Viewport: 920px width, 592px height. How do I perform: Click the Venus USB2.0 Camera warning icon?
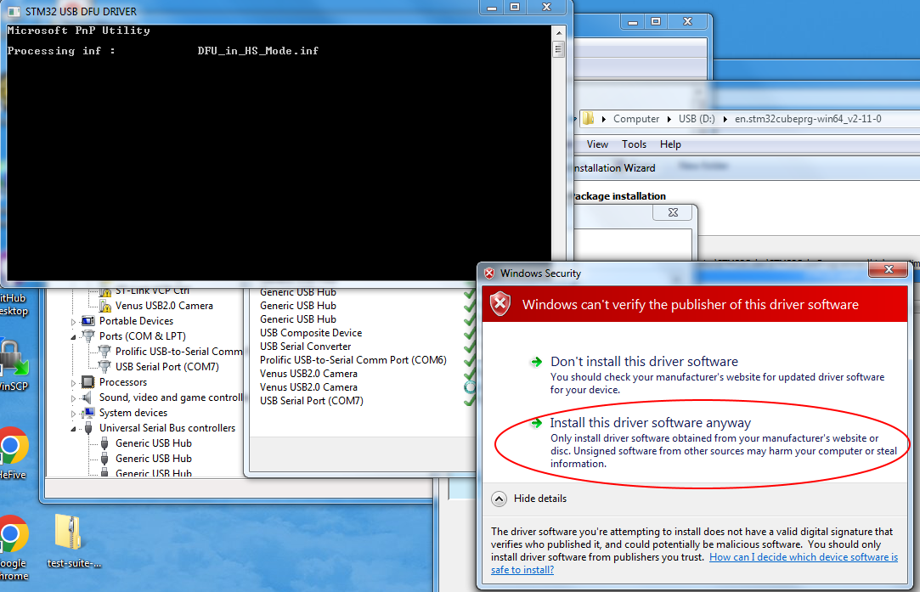point(105,306)
